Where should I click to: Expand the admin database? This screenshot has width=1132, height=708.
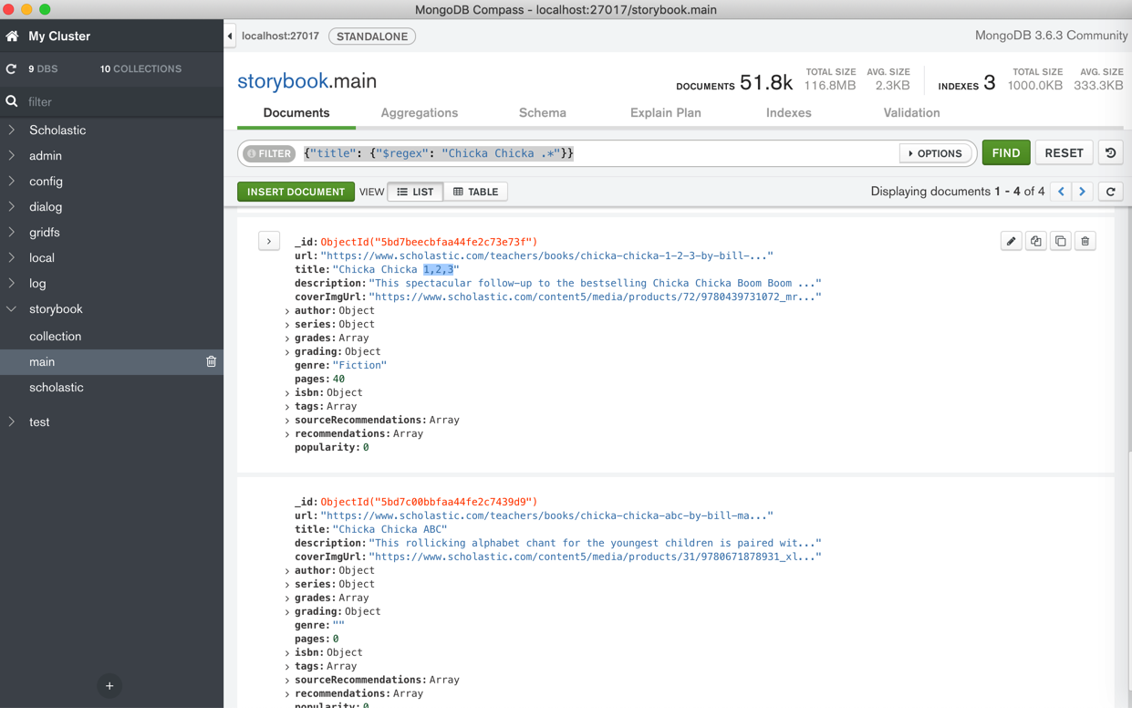tap(12, 156)
